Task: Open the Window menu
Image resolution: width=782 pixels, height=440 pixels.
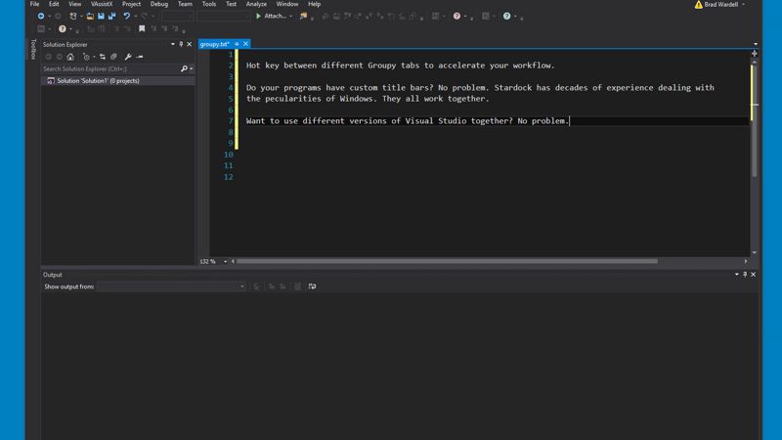Action: pyautogui.click(x=287, y=4)
